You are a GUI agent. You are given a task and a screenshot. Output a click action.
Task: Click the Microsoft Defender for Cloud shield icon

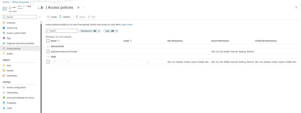click(4, 98)
